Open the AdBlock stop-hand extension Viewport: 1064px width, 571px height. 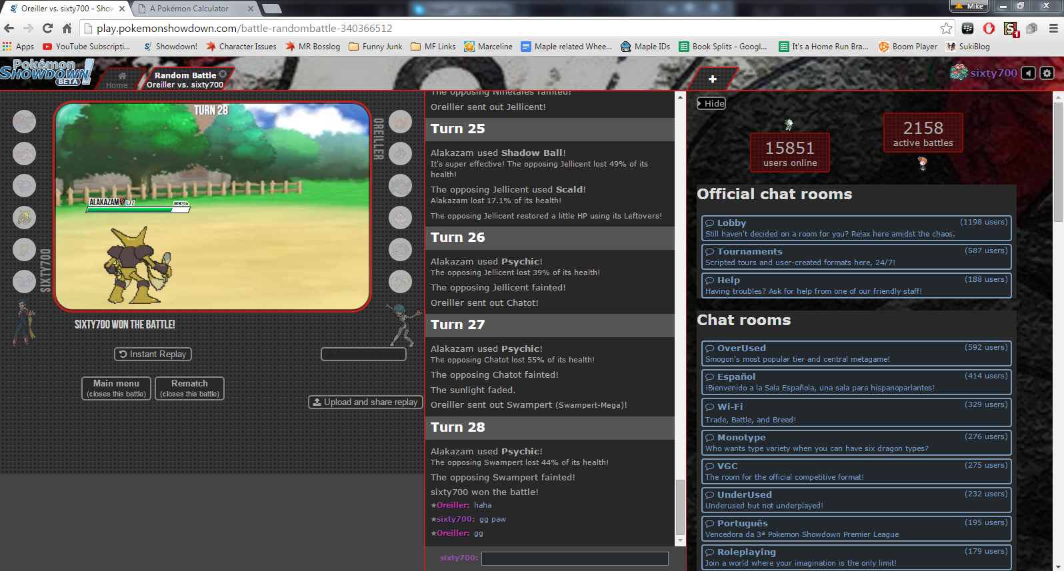coord(989,28)
